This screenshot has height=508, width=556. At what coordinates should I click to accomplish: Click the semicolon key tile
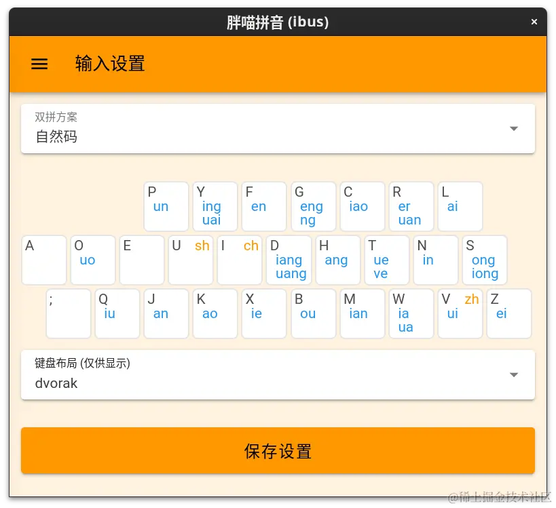(68, 313)
